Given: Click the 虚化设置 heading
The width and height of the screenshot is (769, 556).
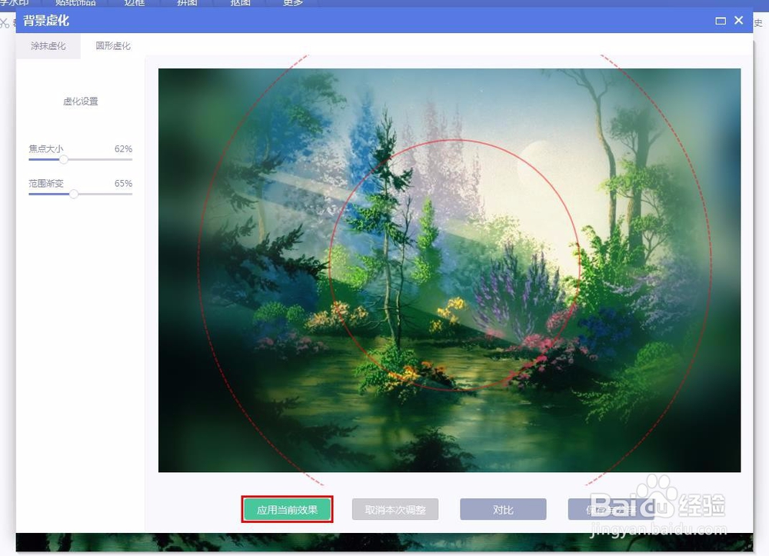Looking at the screenshot, I should [81, 102].
